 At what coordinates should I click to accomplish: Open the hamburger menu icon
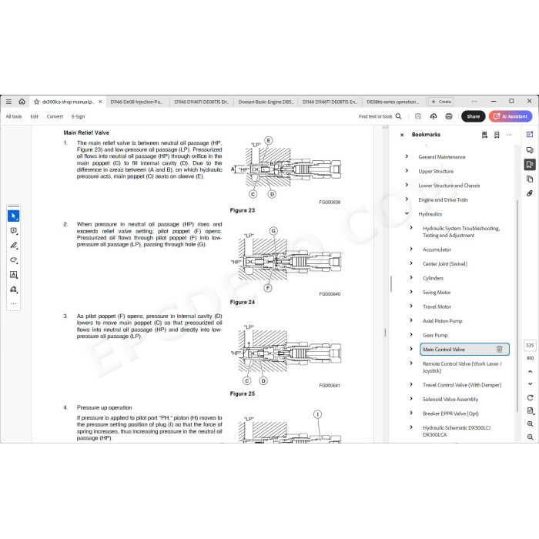[x=9, y=102]
